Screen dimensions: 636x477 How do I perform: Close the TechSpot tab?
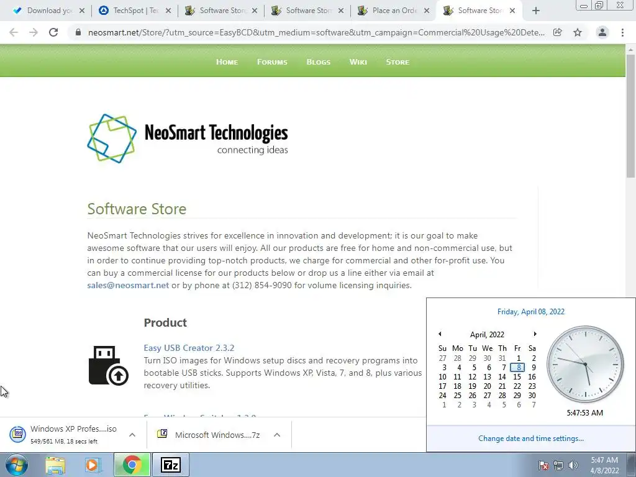click(169, 11)
